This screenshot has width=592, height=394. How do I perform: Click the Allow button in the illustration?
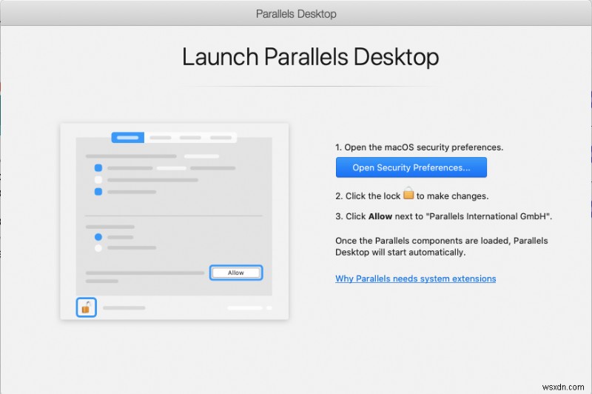click(236, 273)
